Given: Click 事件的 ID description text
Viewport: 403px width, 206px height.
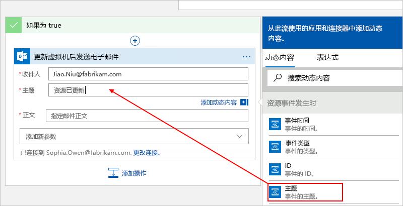Looking at the screenshot, I should click(x=299, y=173).
